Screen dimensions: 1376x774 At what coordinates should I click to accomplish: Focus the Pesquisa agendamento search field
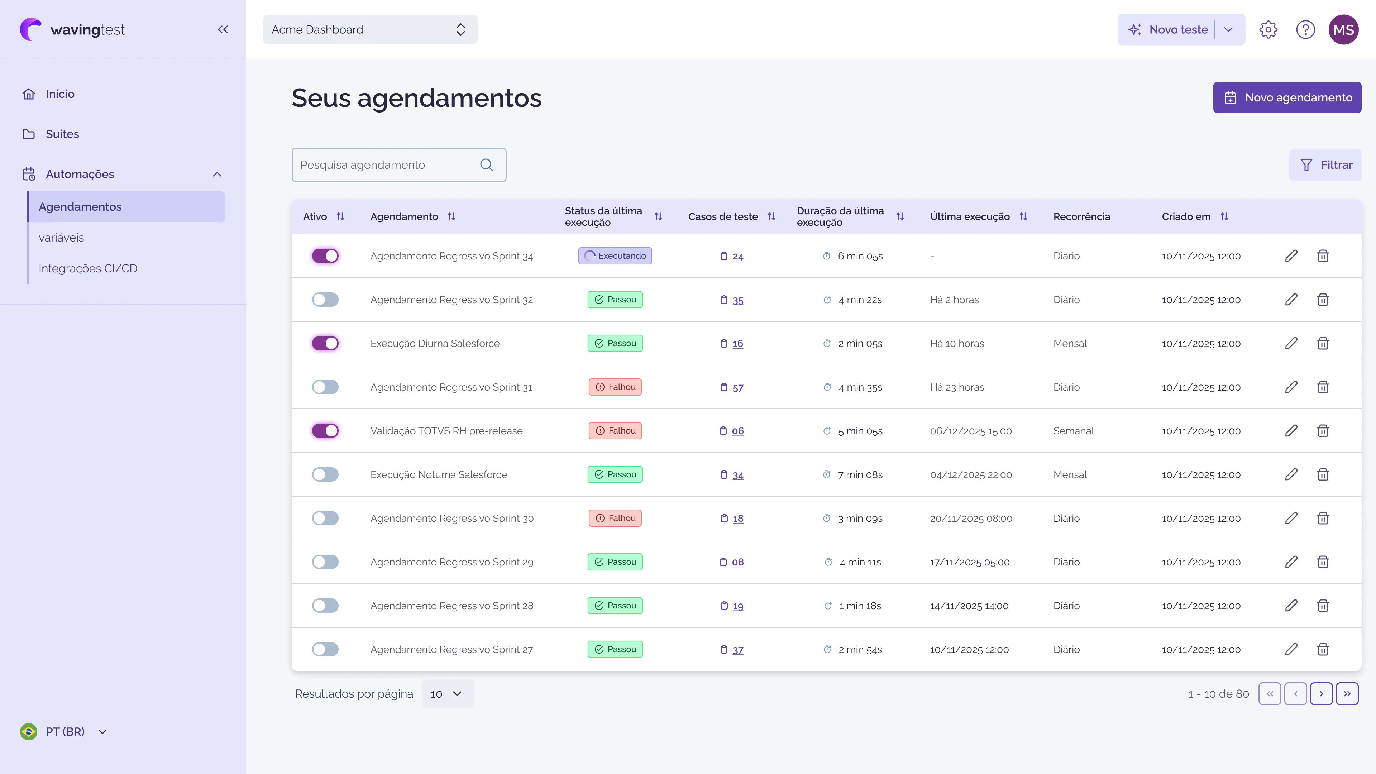coord(384,165)
